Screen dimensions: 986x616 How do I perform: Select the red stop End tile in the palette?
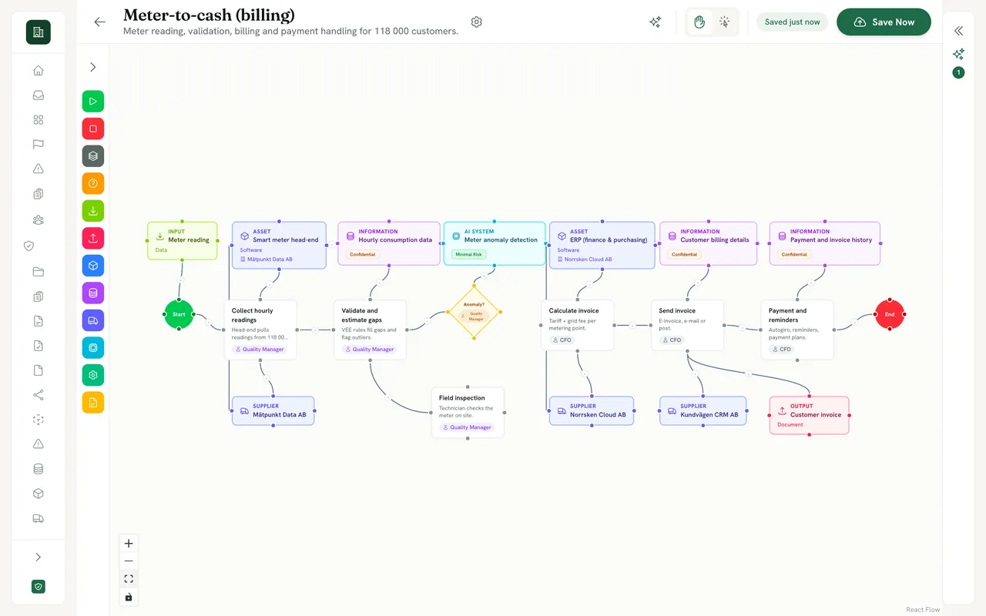93,129
